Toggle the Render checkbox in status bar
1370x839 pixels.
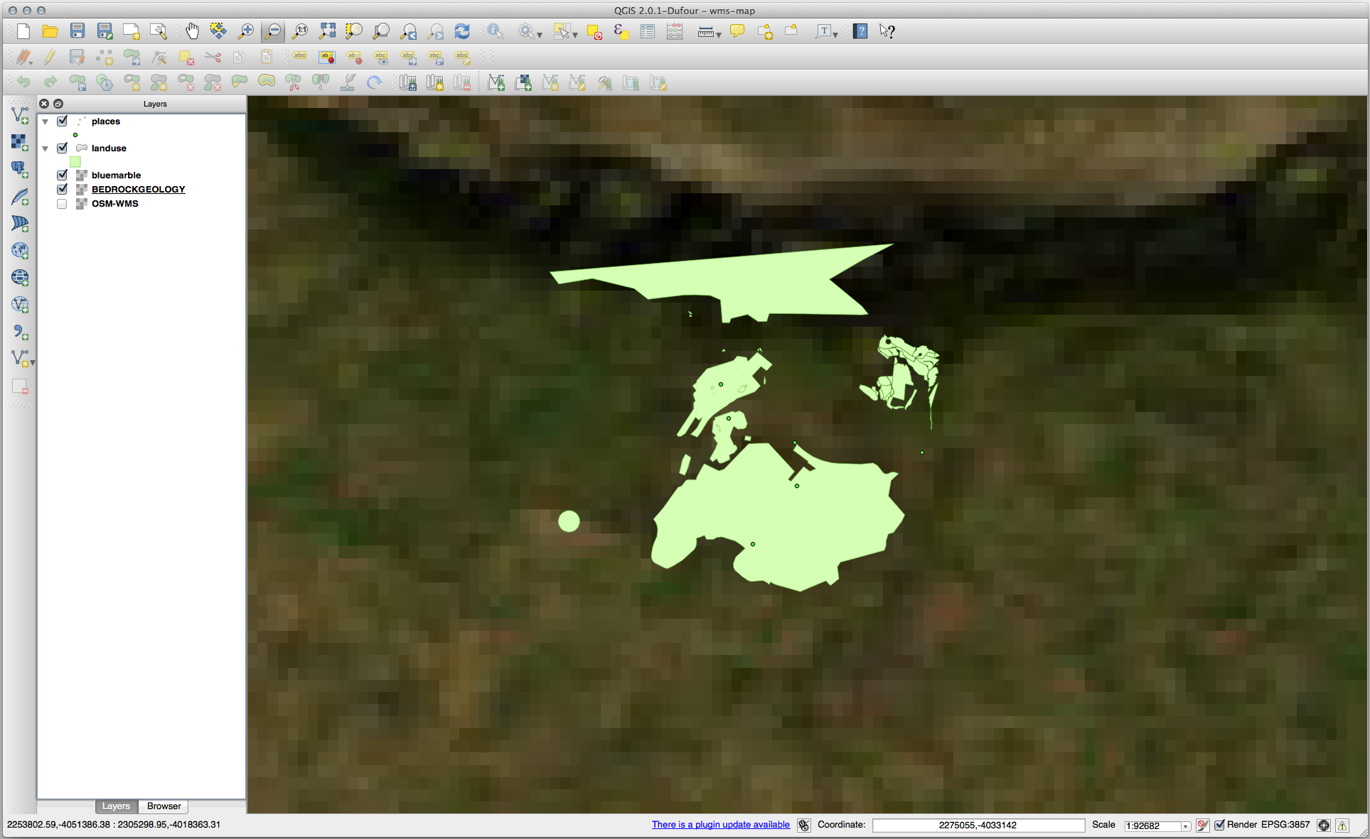click(x=1219, y=825)
